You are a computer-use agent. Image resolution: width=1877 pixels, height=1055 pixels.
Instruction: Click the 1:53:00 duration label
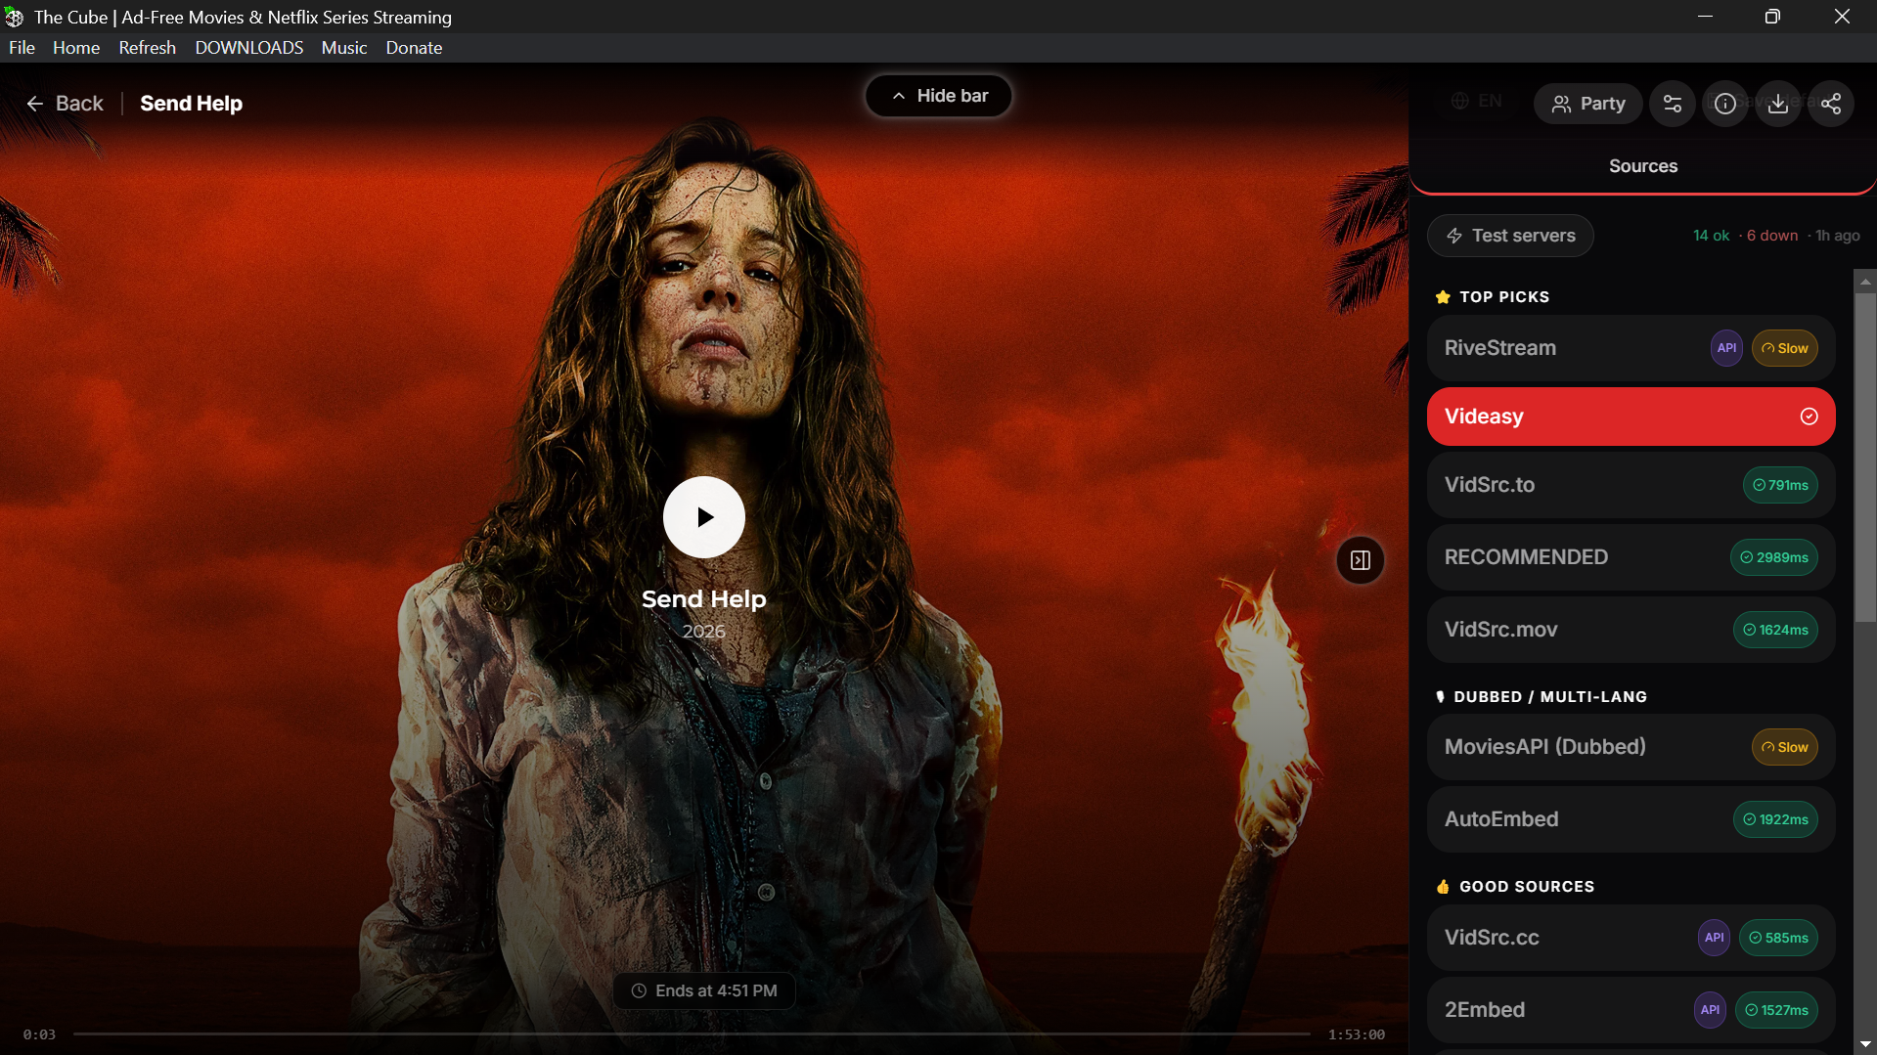(x=1357, y=1034)
